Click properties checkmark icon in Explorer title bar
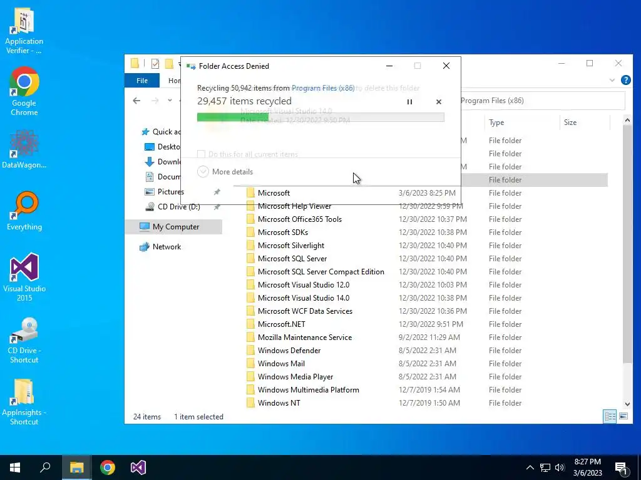This screenshot has width=641, height=480. coord(155,64)
